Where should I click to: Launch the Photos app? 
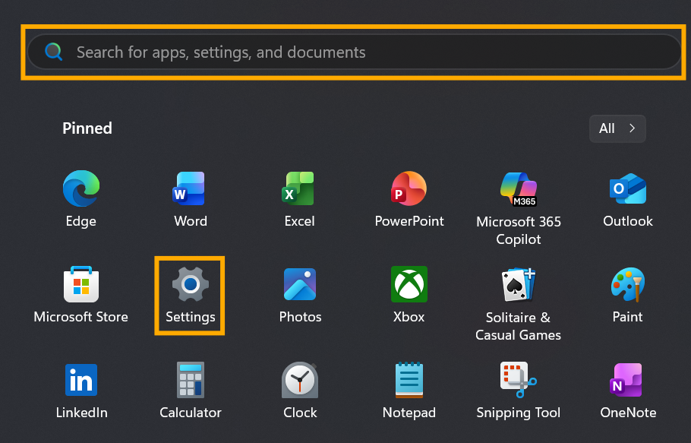(300, 295)
